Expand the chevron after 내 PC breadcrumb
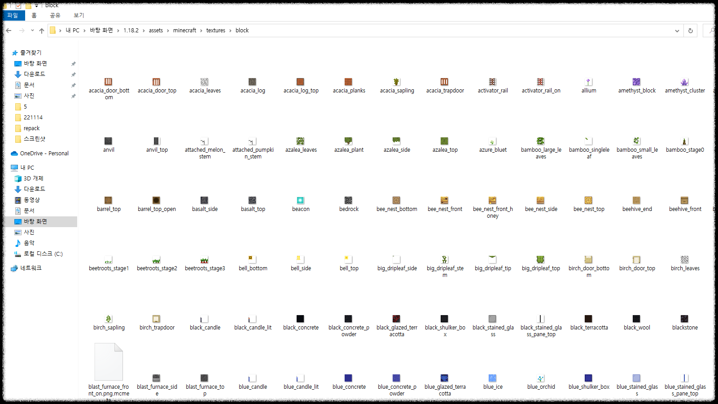This screenshot has width=718, height=404. pos(84,31)
